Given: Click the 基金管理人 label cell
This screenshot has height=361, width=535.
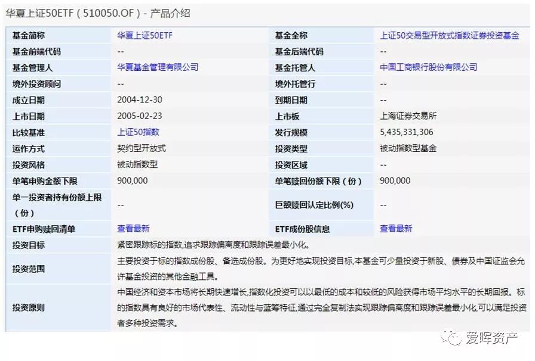Looking at the screenshot, I should pos(59,67).
